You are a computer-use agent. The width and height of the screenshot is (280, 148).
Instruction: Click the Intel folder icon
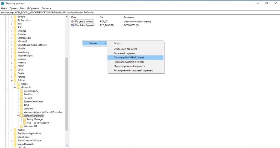pyautogui.click(x=15, y=24)
